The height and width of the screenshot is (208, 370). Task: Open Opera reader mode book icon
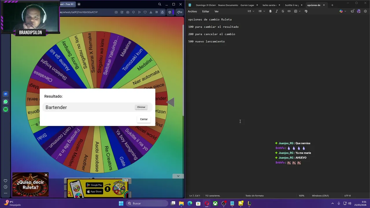[116, 12]
